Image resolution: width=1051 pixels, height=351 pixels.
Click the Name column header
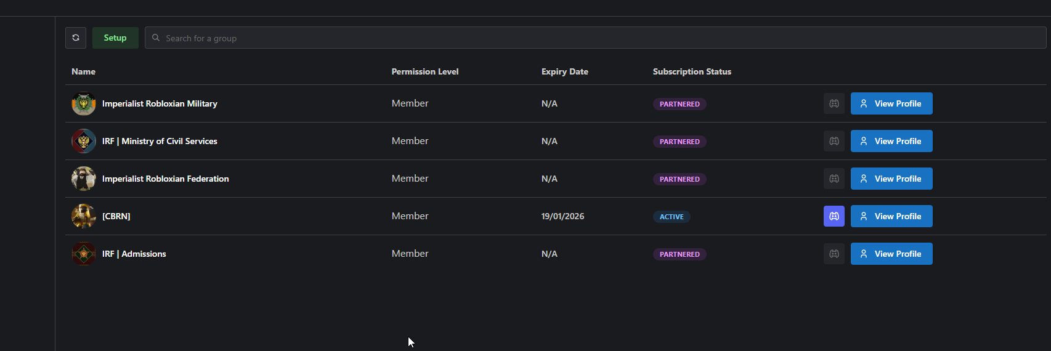point(83,71)
